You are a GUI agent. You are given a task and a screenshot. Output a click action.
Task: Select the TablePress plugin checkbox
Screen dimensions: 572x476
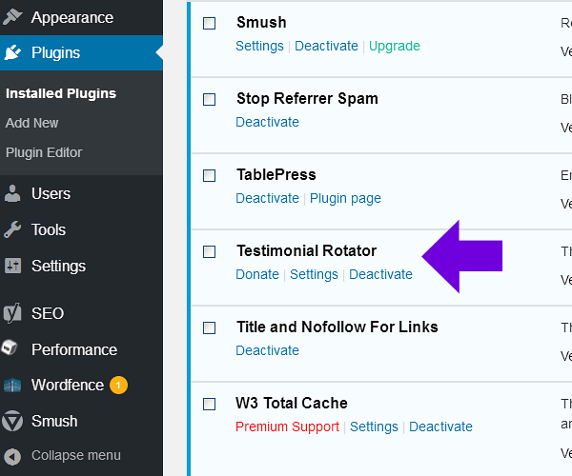(x=210, y=175)
